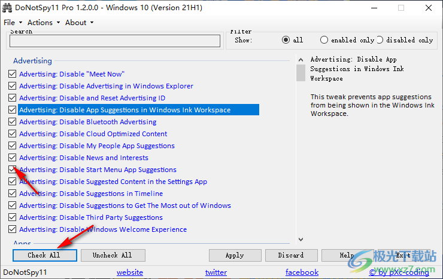Select 'Disable Suggestions in Timeline' entry
Screen dimensions: 443x279
coord(91,194)
